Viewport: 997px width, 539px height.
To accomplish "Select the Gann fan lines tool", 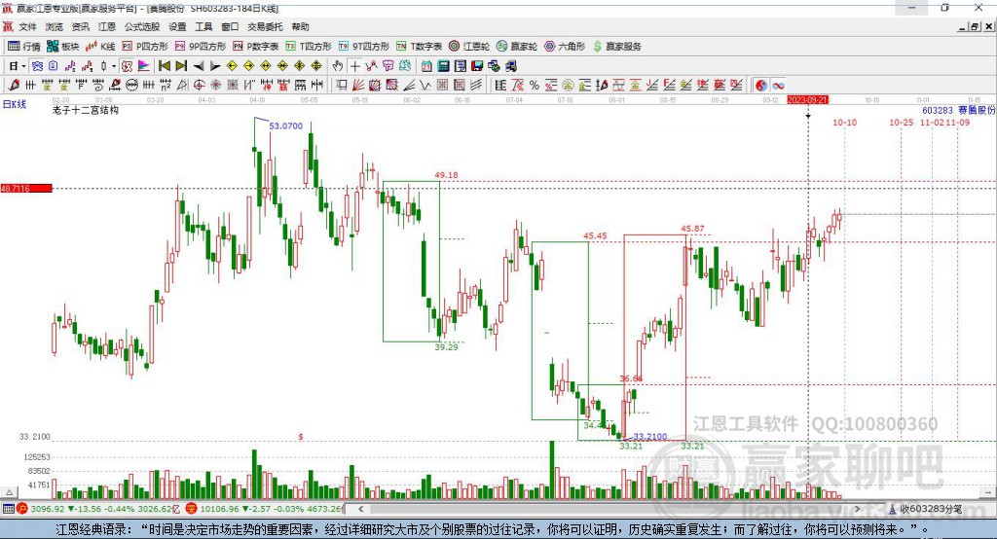I will pos(358,86).
